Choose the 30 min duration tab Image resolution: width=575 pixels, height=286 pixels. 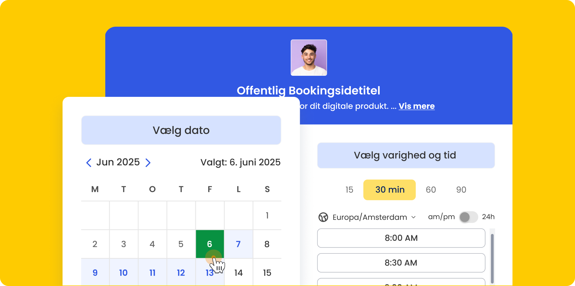tap(390, 190)
